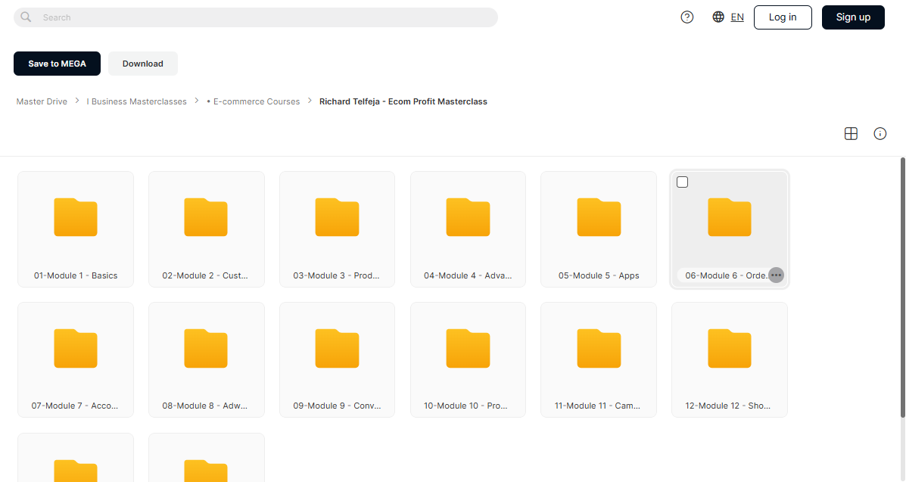Image resolution: width=906 pixels, height=482 pixels.
Task: Switch to grid view layout icon
Action: coord(851,133)
